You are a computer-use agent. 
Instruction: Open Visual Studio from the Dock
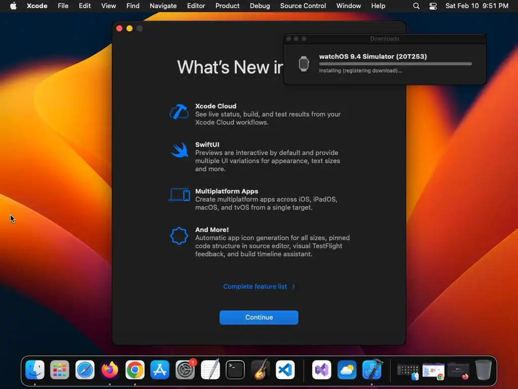pyautogui.click(x=321, y=369)
